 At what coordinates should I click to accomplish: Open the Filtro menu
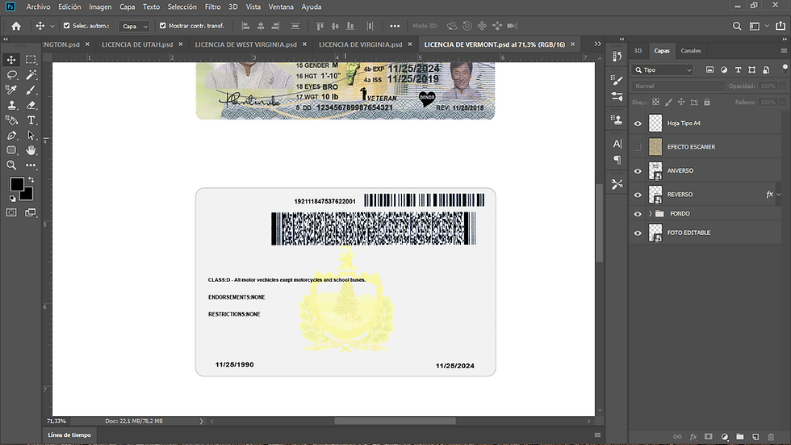pos(212,6)
